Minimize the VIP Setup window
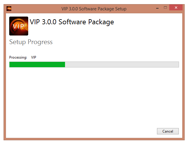Image resolution: width=190 pixels, height=145 pixels. (x=157, y=8)
